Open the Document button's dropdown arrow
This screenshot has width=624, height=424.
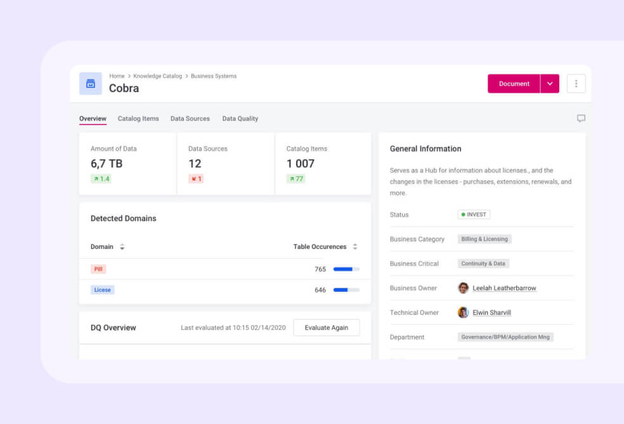tap(550, 83)
